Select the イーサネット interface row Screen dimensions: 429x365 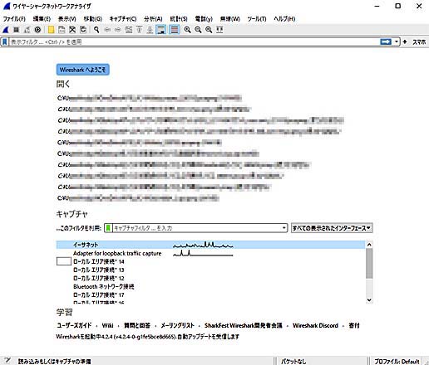click(210, 245)
